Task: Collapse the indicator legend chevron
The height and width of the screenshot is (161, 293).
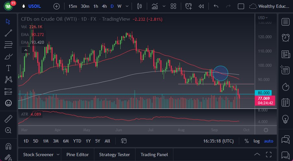Action: point(25,50)
